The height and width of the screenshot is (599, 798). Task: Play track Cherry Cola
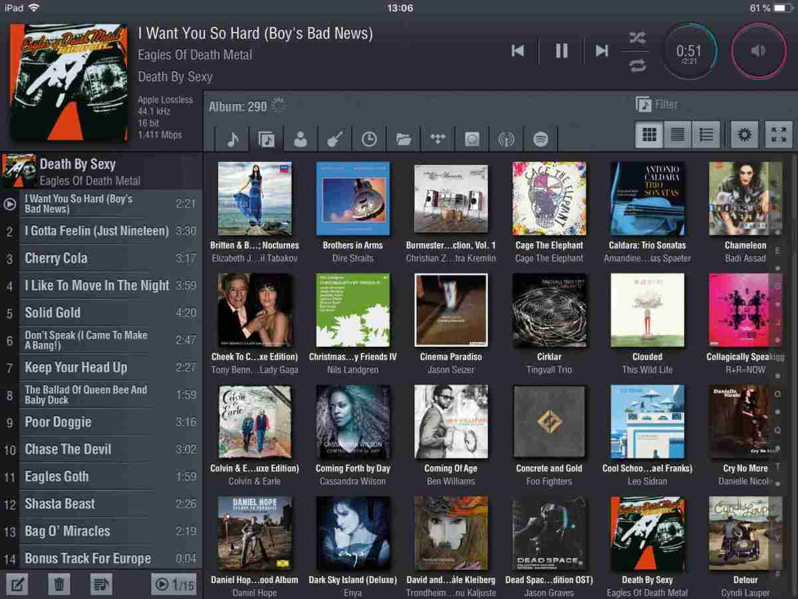[101, 258]
